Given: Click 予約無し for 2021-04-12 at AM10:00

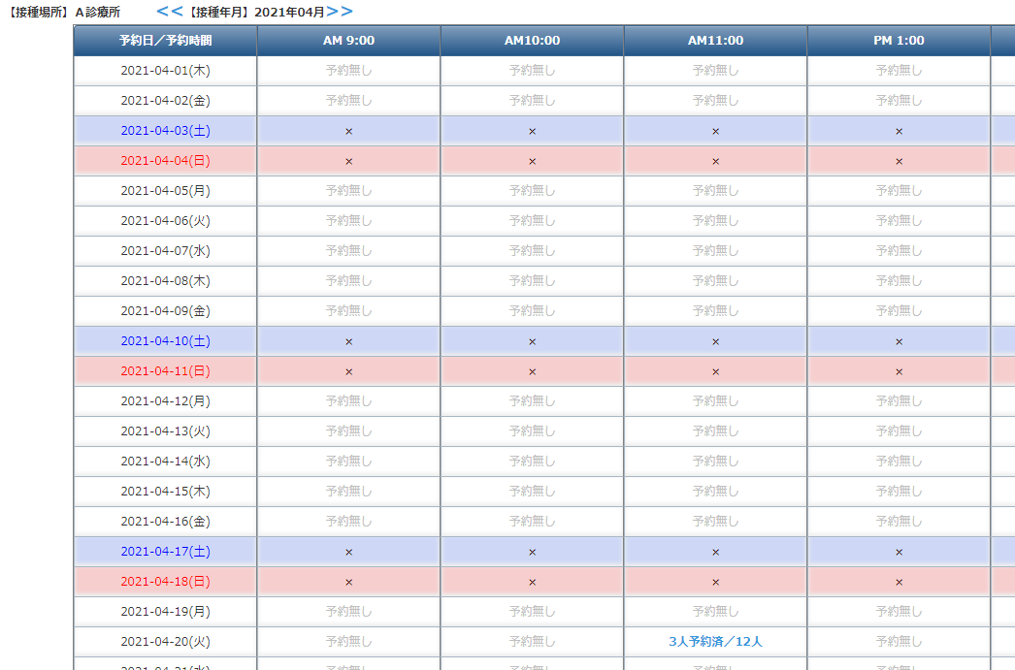Looking at the screenshot, I should 532,401.
